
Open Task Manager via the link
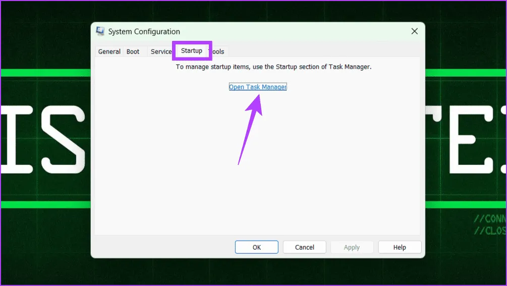click(258, 87)
